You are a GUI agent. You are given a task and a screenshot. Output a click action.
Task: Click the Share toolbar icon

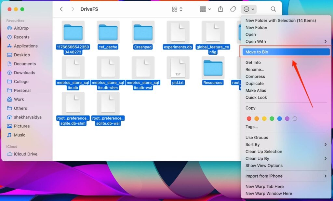(220, 9)
